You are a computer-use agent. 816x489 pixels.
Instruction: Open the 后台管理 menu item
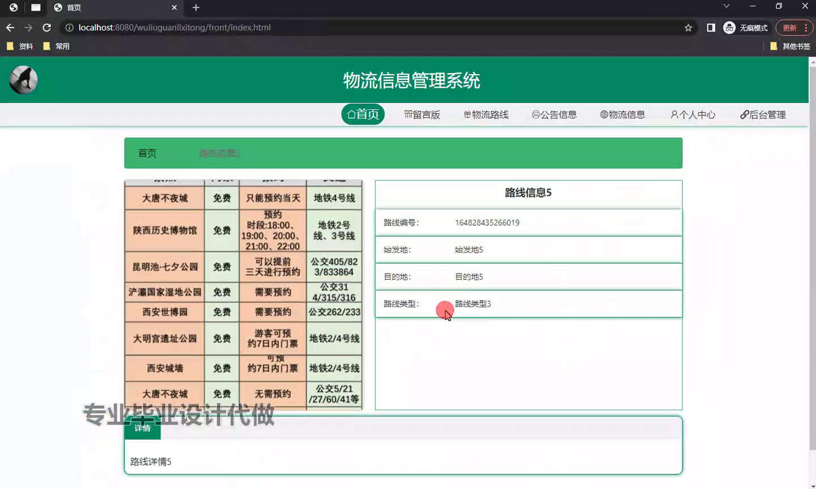pyautogui.click(x=763, y=115)
